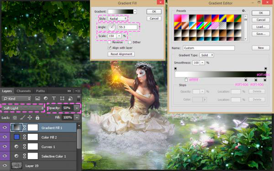Open the Scale percentage dropdown arrow
The height and width of the screenshot is (171, 274).
(119, 36)
